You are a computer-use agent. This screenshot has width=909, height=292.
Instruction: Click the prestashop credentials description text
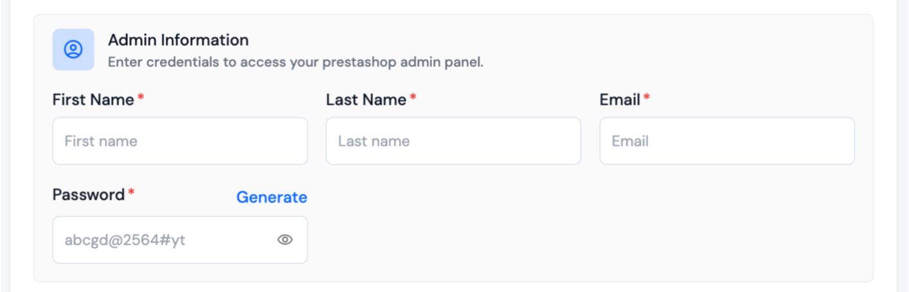point(295,63)
